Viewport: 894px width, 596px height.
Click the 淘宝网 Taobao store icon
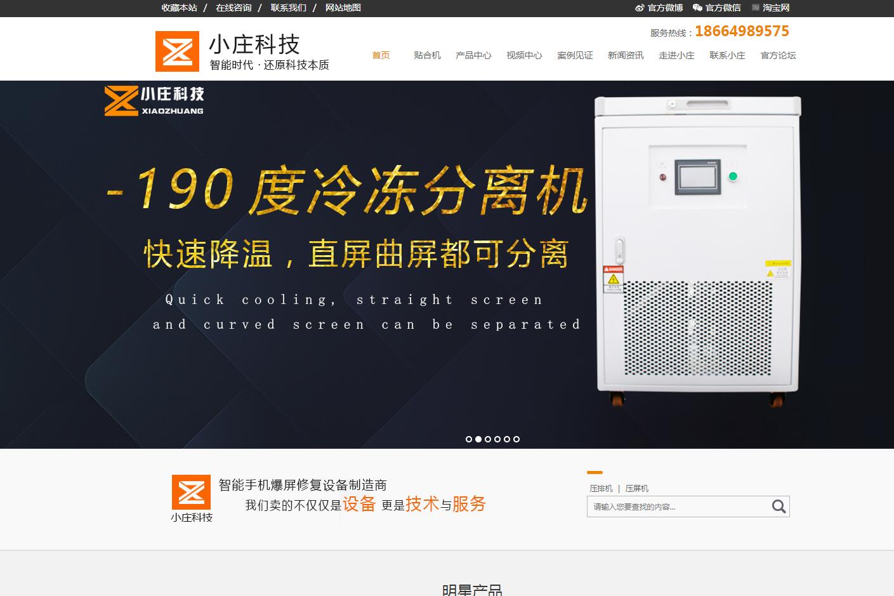click(x=754, y=8)
